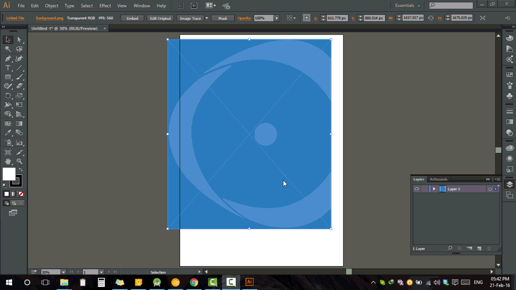Select the Gradient tool
Viewport: 516px width, 290px height.
19,124
